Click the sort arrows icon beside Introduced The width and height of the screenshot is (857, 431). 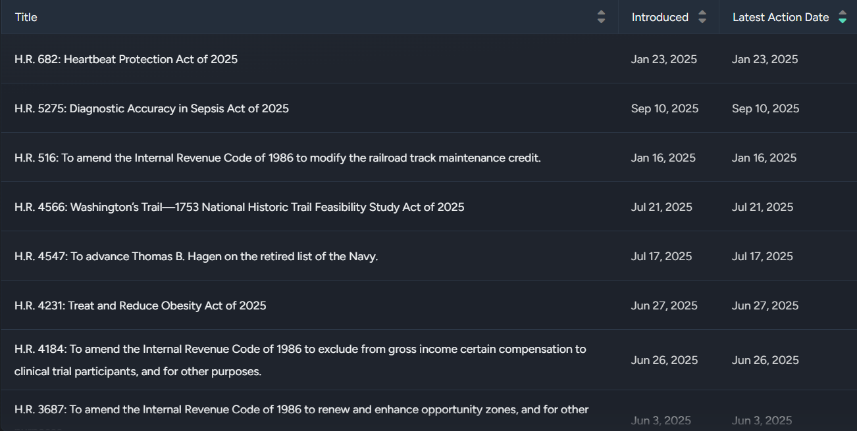coord(702,17)
